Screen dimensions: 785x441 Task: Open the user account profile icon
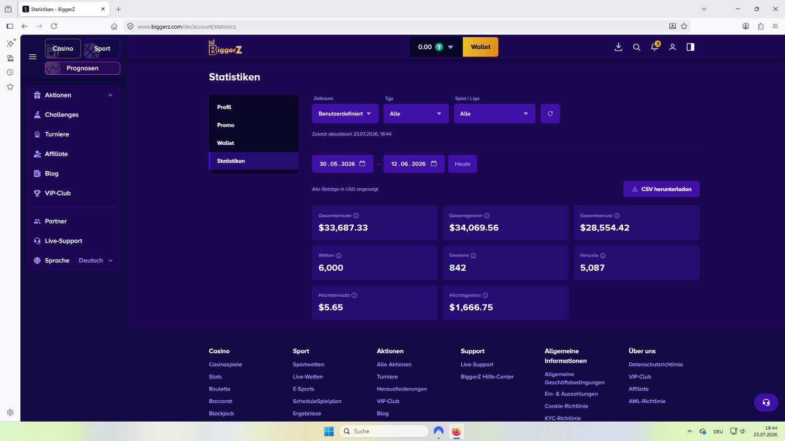click(x=672, y=47)
